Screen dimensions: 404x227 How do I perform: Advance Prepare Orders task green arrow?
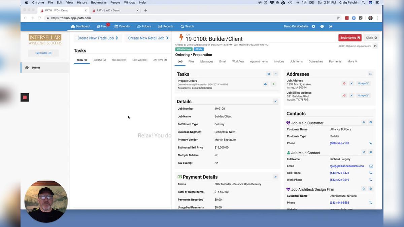tap(273, 84)
